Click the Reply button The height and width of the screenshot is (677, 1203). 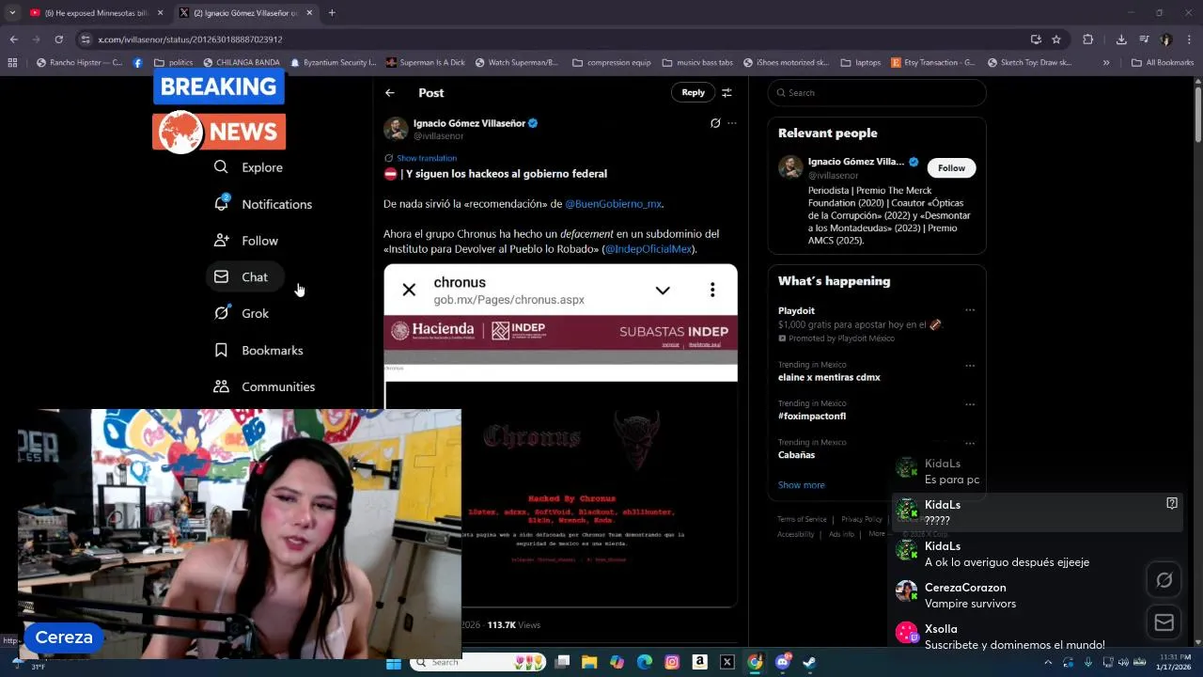693,92
